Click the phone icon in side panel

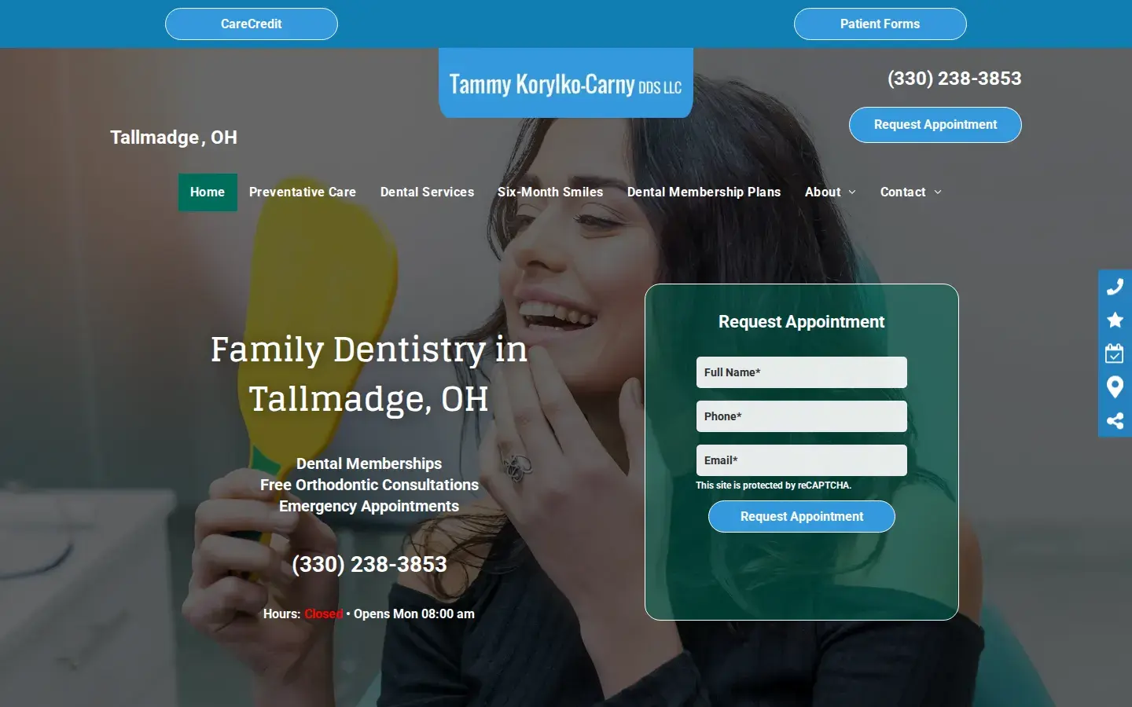point(1115,287)
